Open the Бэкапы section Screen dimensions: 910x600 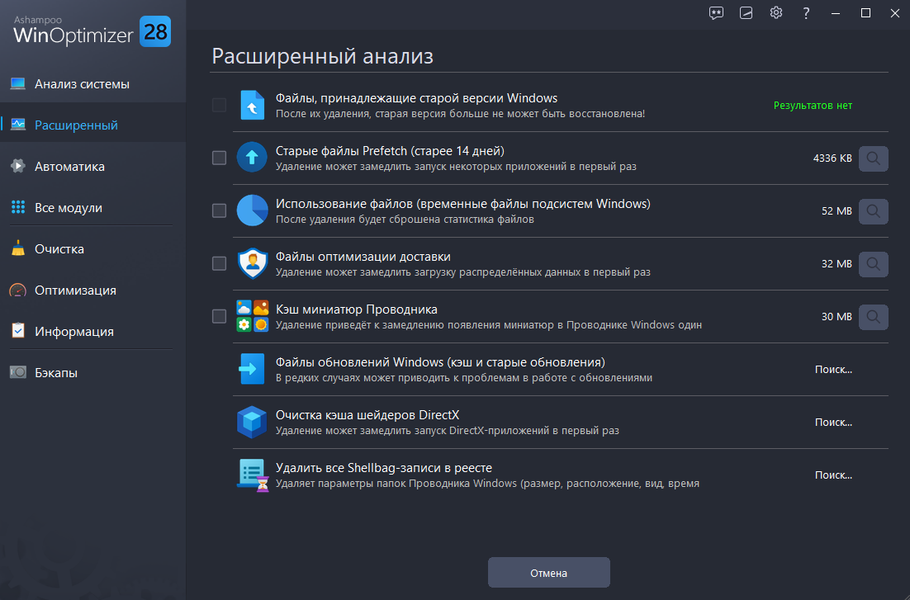pyautogui.click(x=92, y=372)
